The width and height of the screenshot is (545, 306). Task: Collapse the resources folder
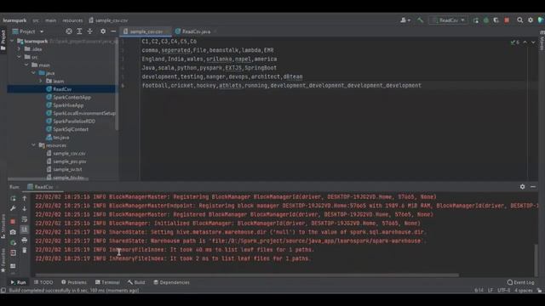(33, 145)
